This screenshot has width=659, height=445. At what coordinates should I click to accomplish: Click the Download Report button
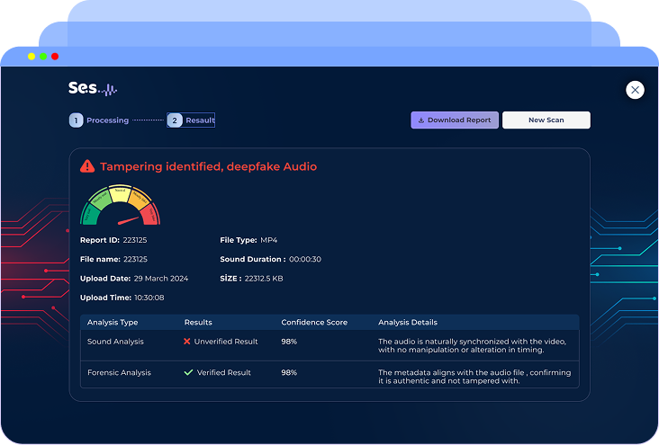click(455, 120)
